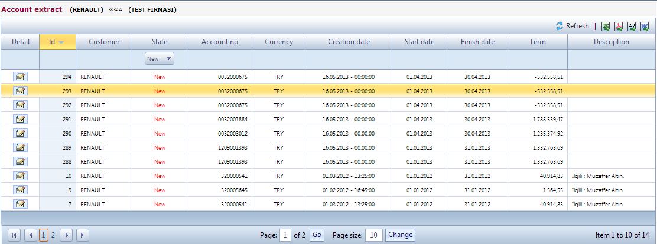657x244 pixels.
Task: Sort by the Description column header
Action: click(612, 42)
